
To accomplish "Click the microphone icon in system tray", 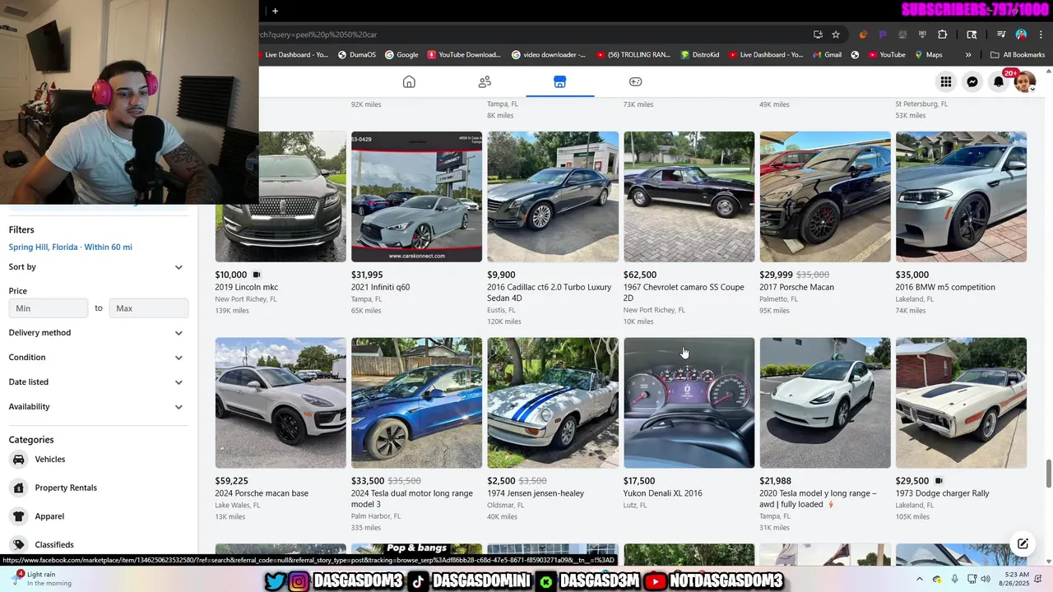I will [954, 580].
